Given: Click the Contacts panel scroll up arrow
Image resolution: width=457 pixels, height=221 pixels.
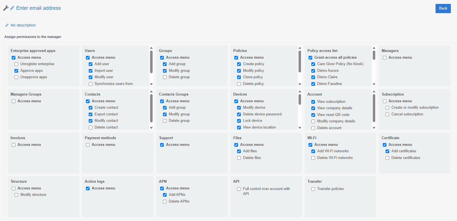Looking at the screenshot, I should [x=151, y=91].
